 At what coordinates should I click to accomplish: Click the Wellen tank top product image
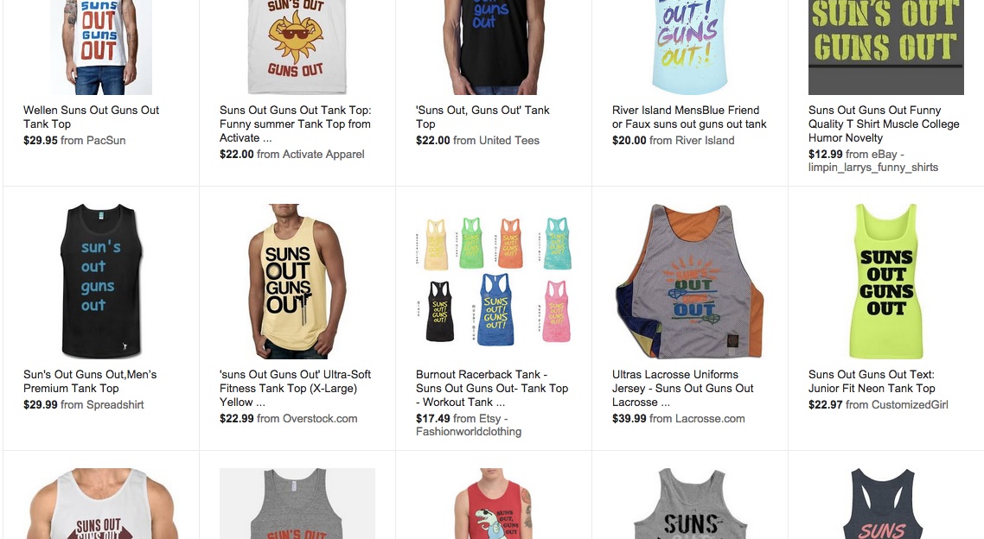point(101,48)
